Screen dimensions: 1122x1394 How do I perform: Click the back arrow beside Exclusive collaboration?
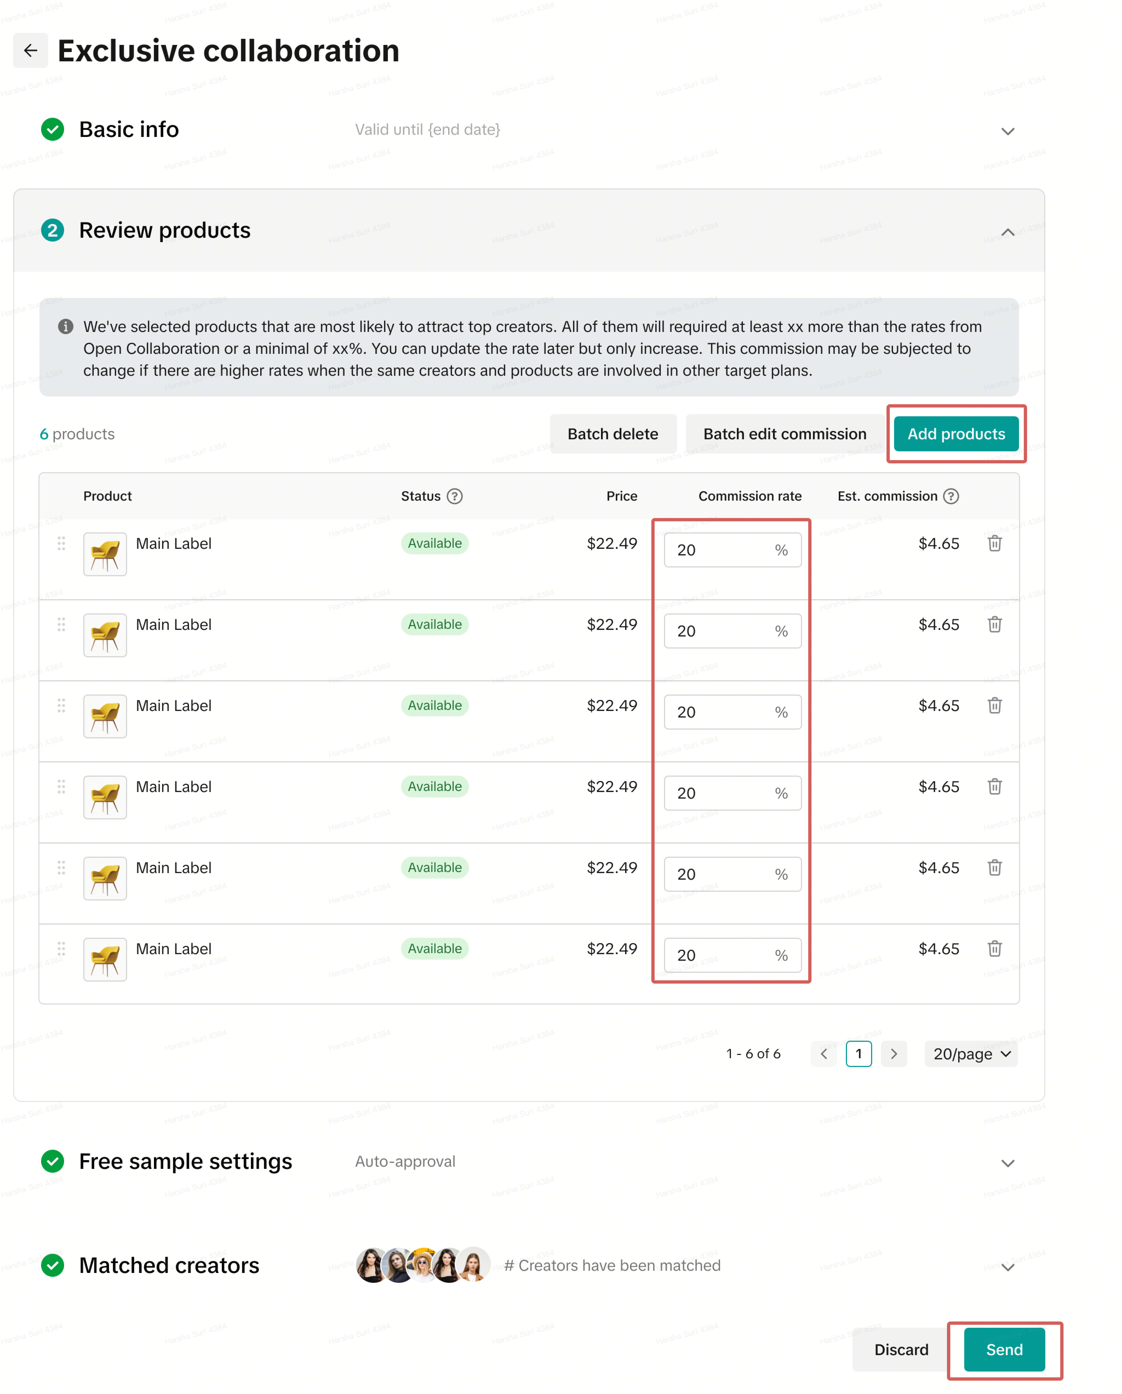[30, 50]
